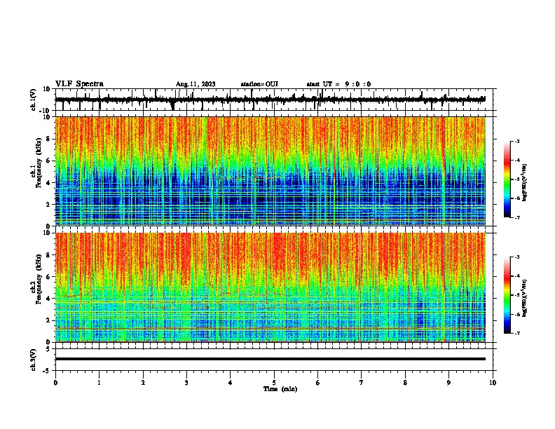Click inside the ch.1 spectrogram panel

[270, 171]
